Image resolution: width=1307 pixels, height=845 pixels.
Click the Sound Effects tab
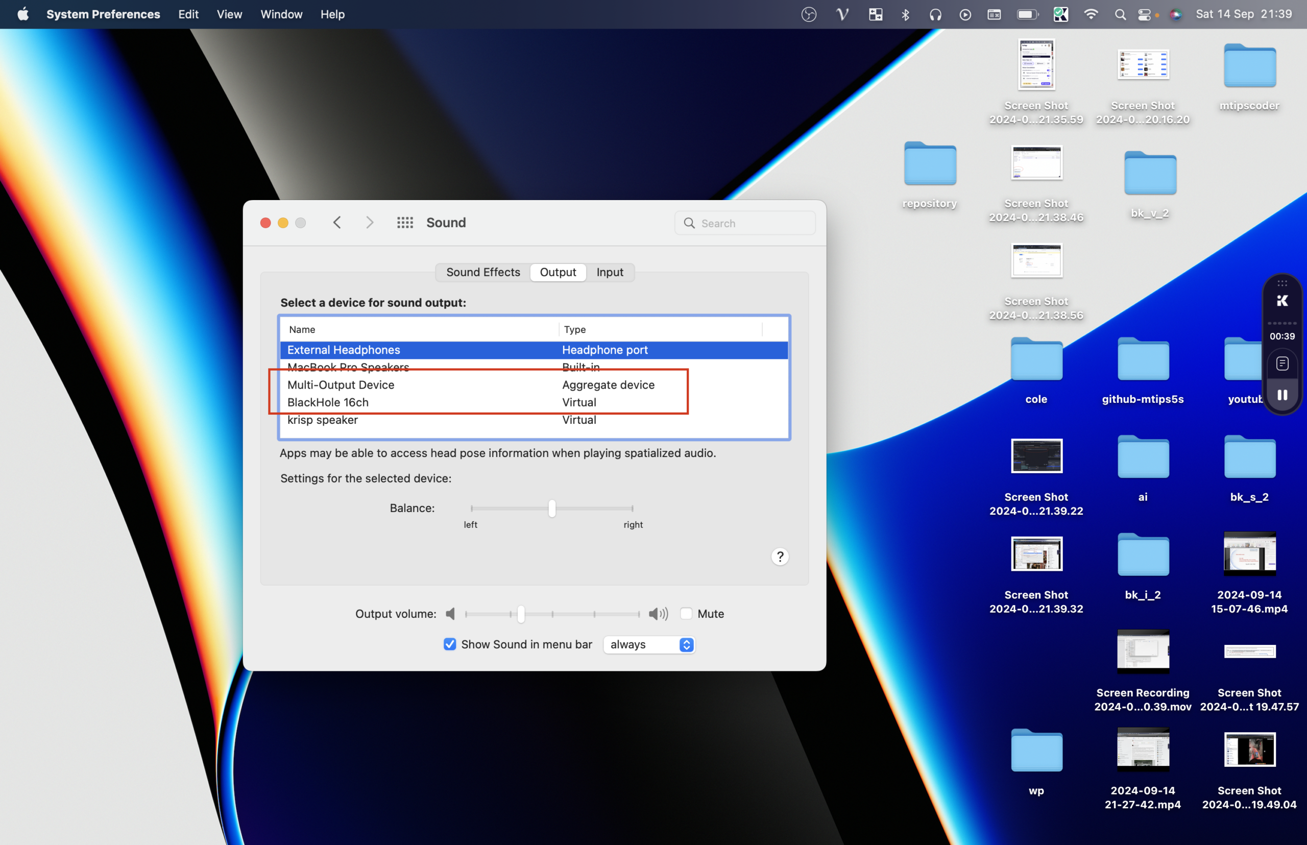482,272
